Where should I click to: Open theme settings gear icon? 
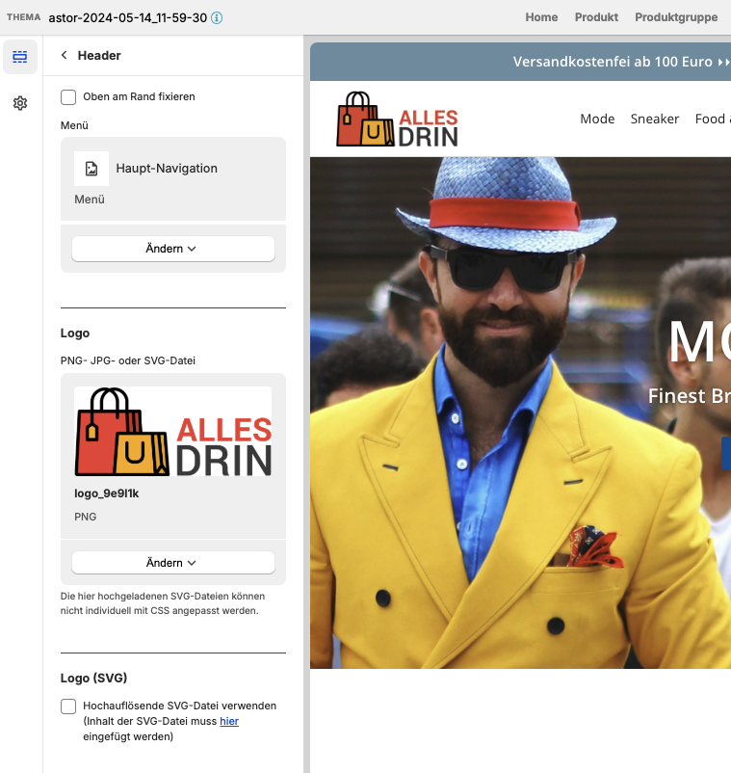pyautogui.click(x=19, y=103)
